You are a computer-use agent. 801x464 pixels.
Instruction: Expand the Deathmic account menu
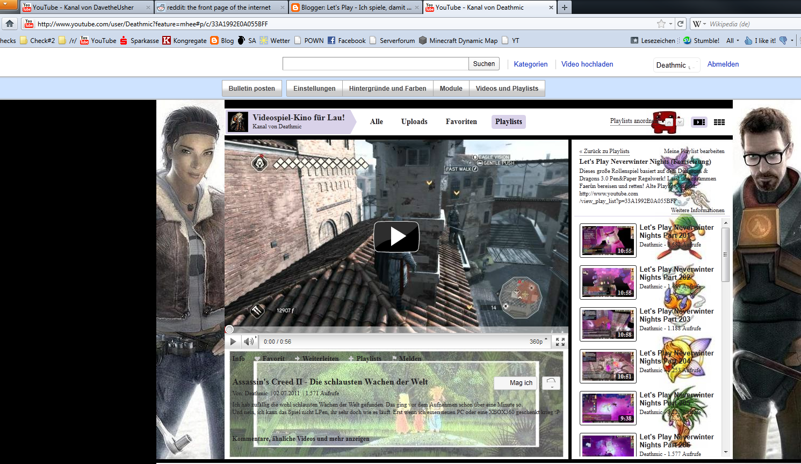676,65
